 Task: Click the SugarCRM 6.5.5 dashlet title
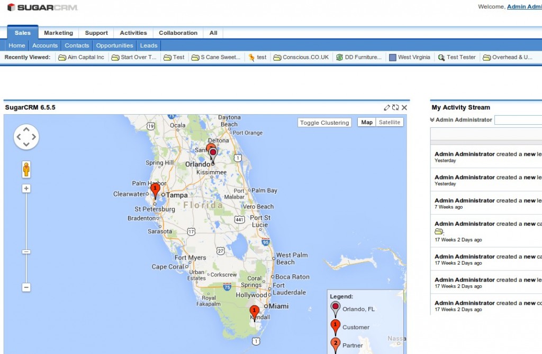pos(30,108)
